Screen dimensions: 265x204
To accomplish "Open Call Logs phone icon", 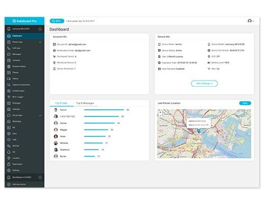I will (9, 48).
